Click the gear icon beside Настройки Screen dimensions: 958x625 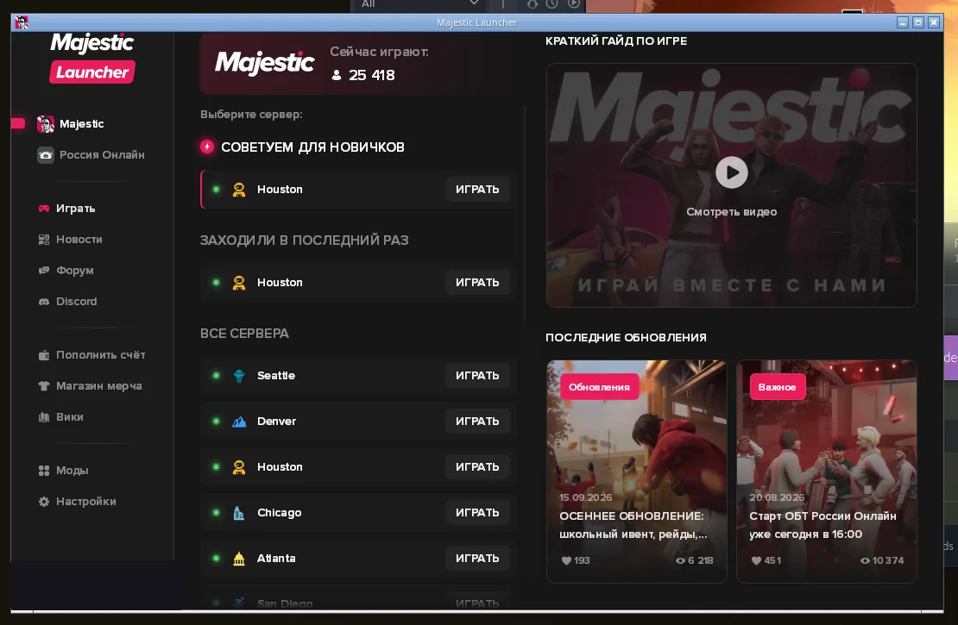(x=44, y=502)
